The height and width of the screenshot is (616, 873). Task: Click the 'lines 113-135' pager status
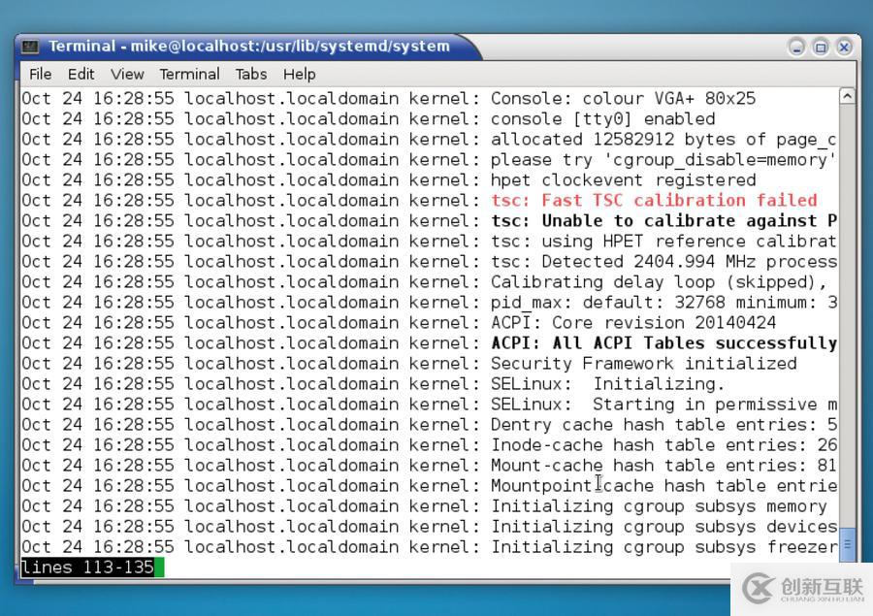87,567
